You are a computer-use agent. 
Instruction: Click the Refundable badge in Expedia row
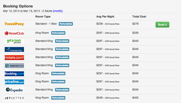[62, 90]
